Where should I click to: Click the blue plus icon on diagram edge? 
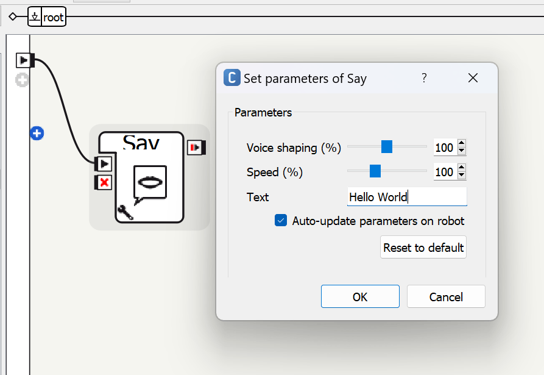point(37,133)
